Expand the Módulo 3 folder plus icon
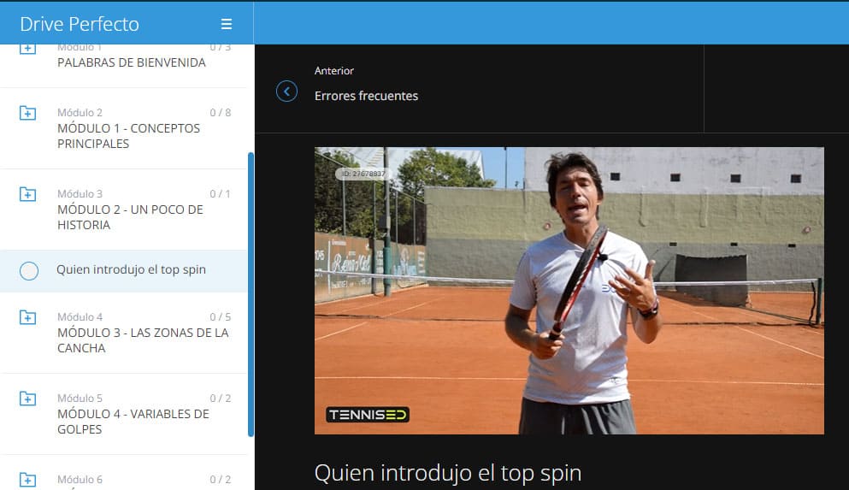The width and height of the screenshot is (849, 490). 27,194
